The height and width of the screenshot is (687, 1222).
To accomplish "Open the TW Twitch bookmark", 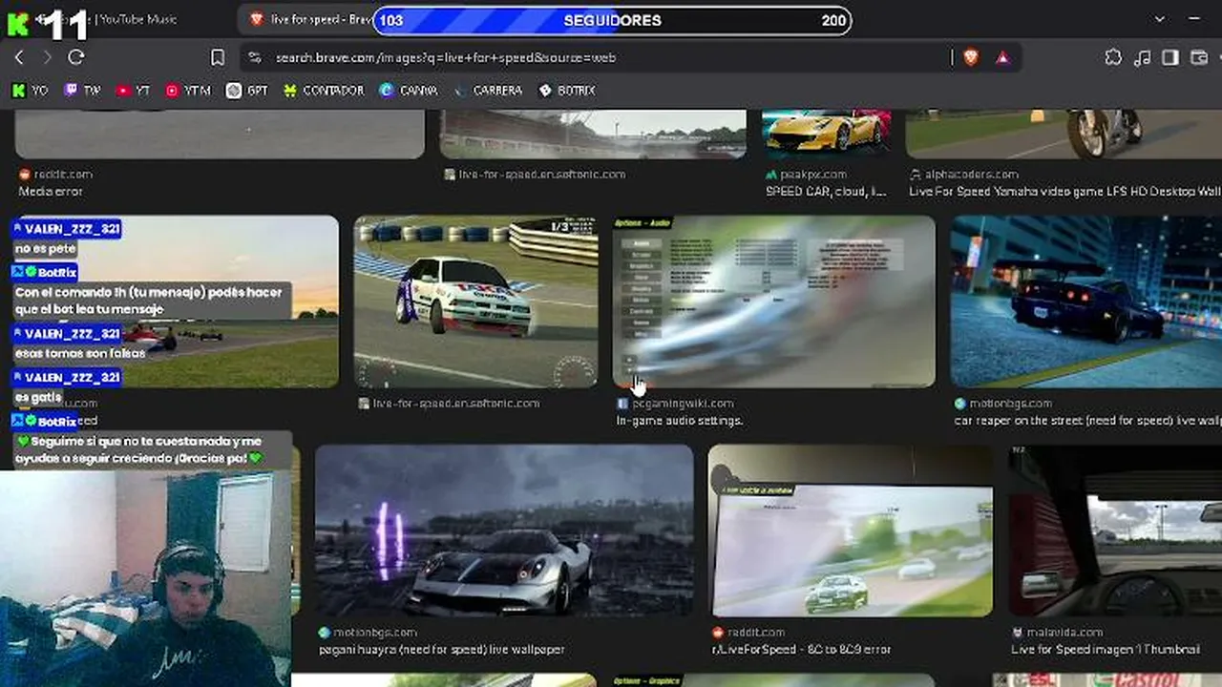I will (82, 91).
